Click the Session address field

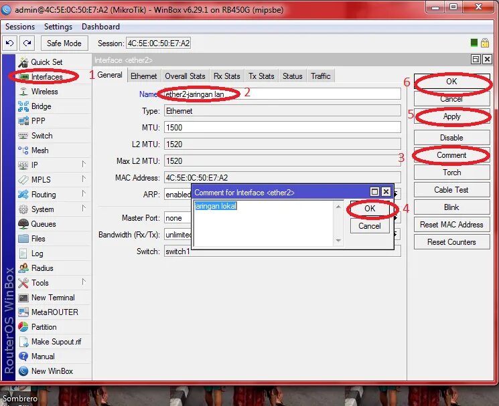[159, 43]
